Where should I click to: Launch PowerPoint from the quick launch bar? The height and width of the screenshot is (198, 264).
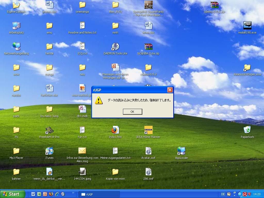coord(45,194)
